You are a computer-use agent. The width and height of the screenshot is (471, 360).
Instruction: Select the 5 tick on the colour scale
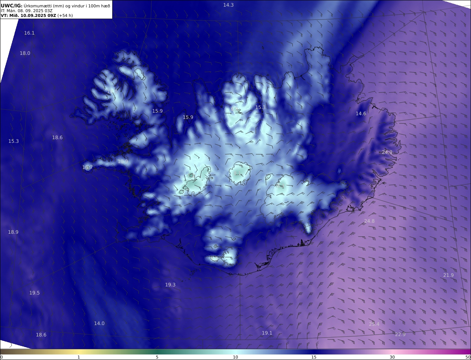click(157, 357)
